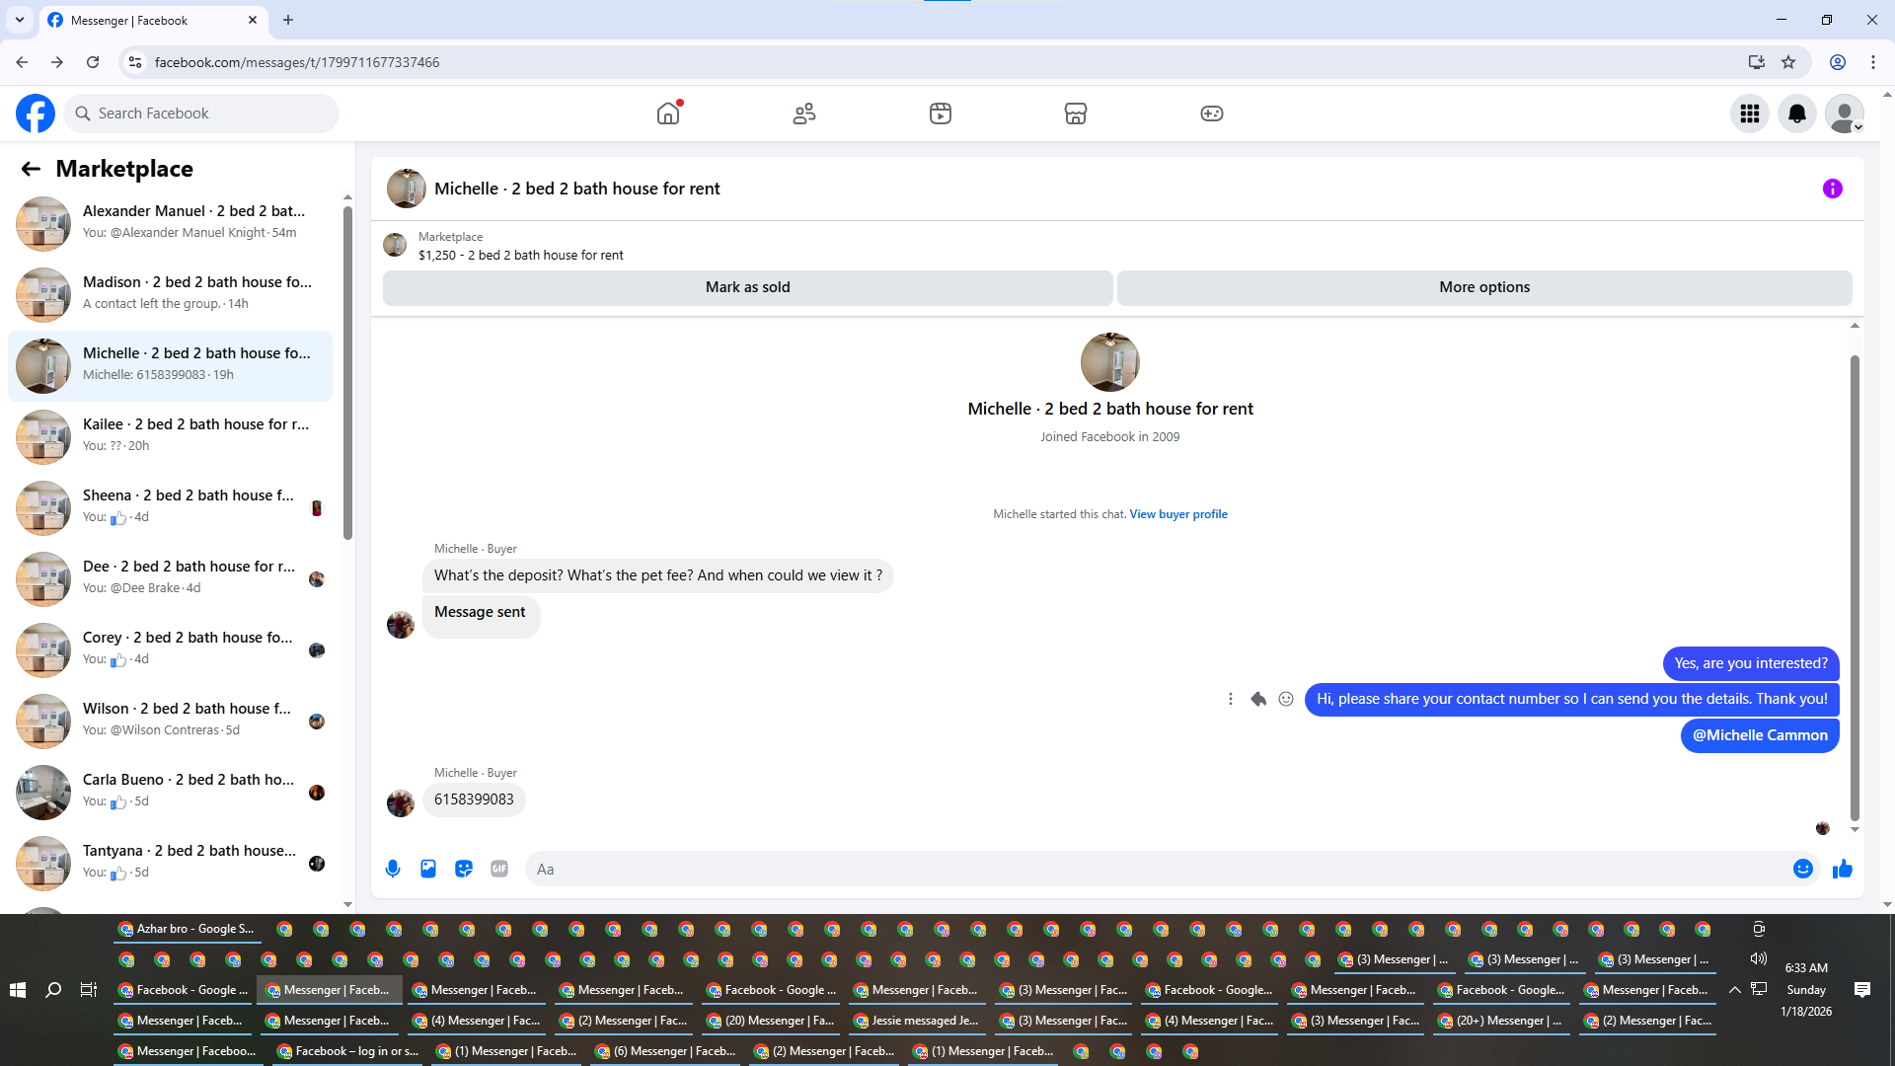Send a thumbs up like
1895x1066 pixels.
tap(1842, 869)
